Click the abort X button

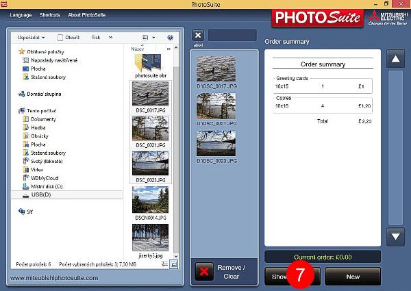[198, 35]
